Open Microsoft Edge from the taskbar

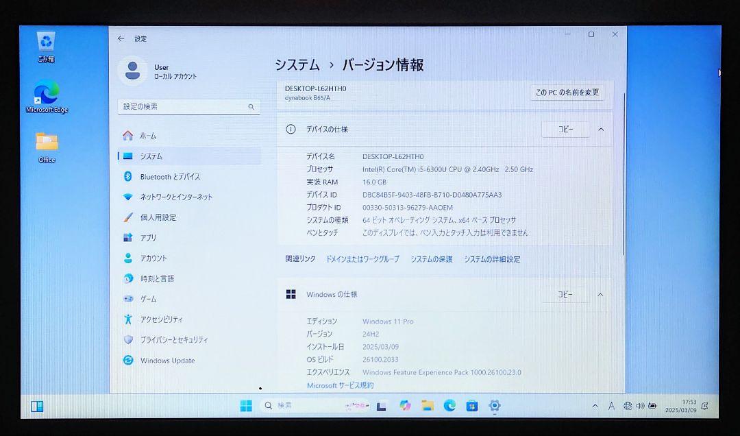(x=449, y=405)
